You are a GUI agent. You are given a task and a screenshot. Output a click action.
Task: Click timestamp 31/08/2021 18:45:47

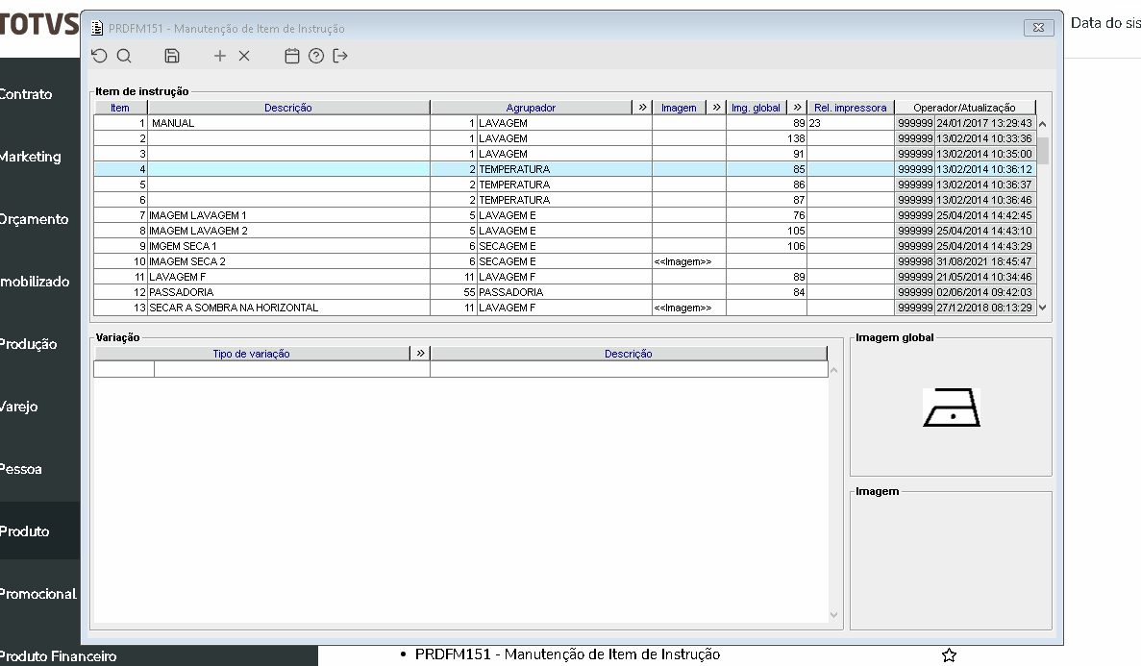click(984, 261)
